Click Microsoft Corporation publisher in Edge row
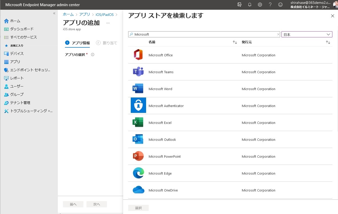The height and width of the screenshot is (214, 338). click(x=258, y=173)
